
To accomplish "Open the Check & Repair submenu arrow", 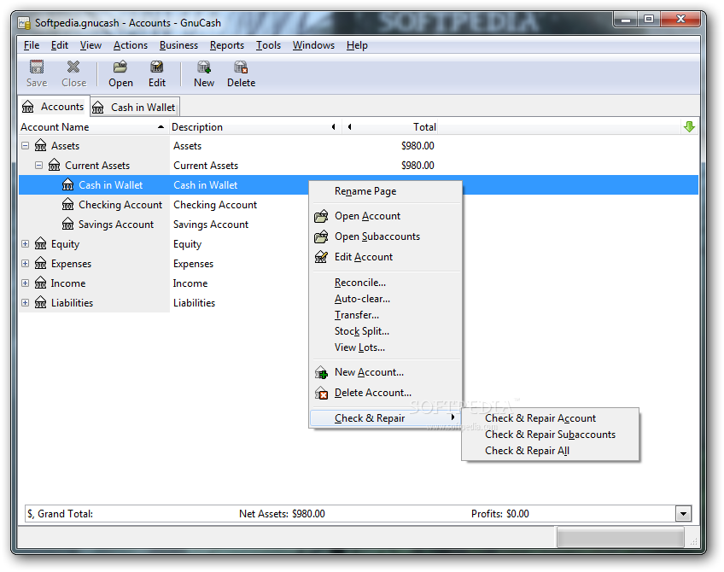I will 453,417.
